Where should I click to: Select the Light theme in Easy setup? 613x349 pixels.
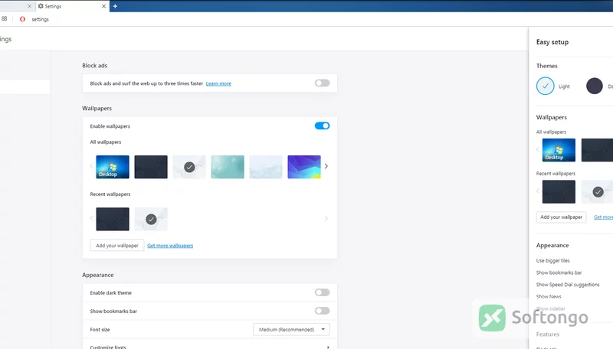[546, 86]
